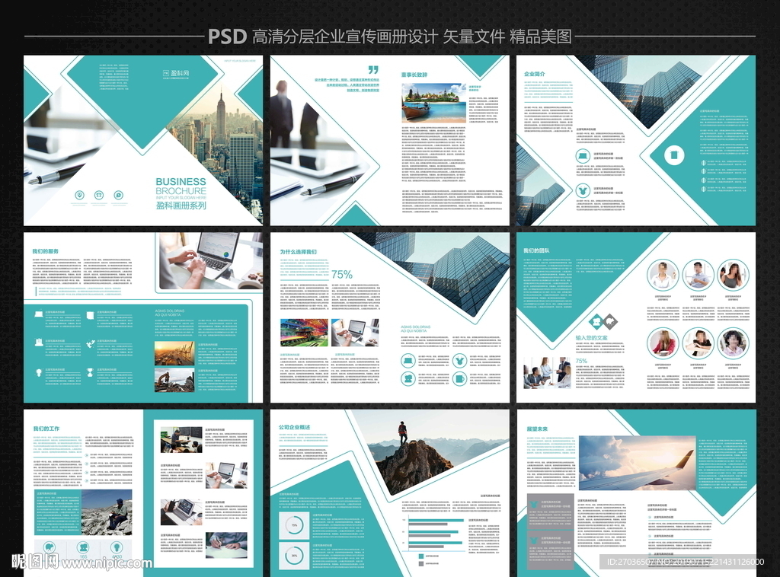Click the 企业简介 heading
This screenshot has height=577, width=780.
coord(534,74)
